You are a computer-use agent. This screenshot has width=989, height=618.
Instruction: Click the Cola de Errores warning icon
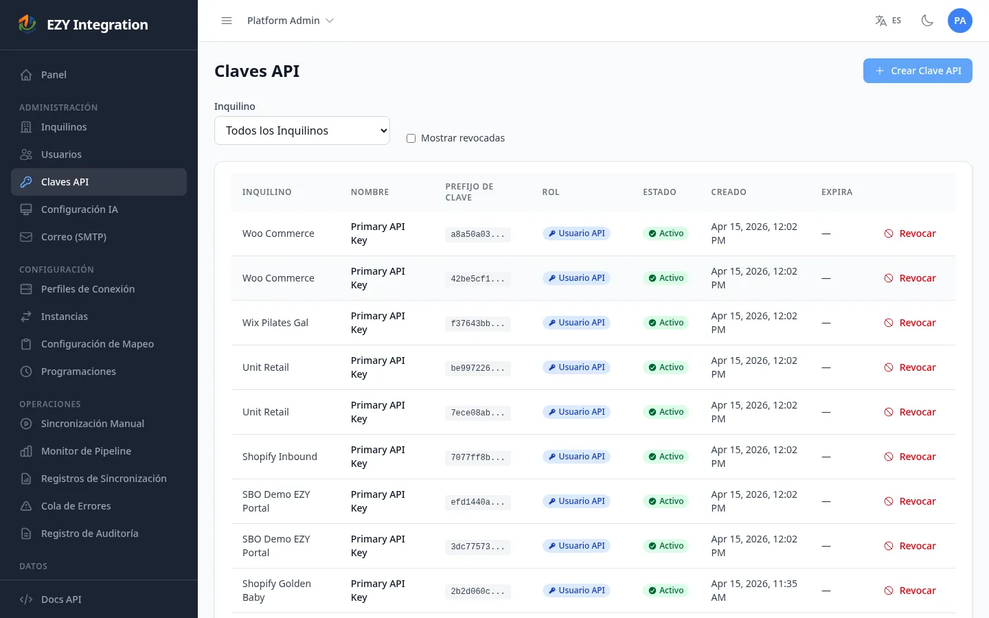point(26,506)
